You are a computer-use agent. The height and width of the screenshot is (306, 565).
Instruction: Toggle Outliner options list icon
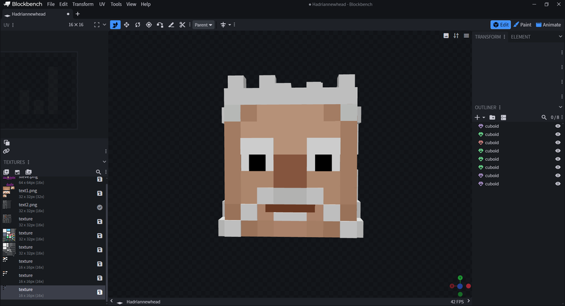tap(503, 117)
